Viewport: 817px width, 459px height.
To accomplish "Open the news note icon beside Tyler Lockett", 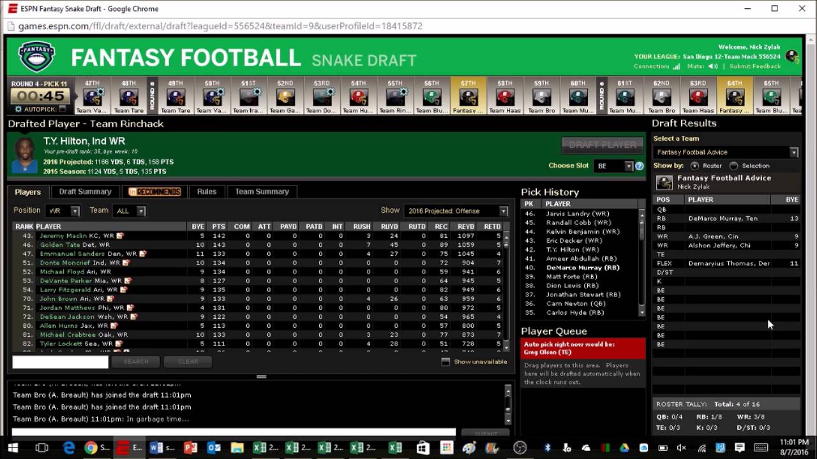I will point(119,344).
